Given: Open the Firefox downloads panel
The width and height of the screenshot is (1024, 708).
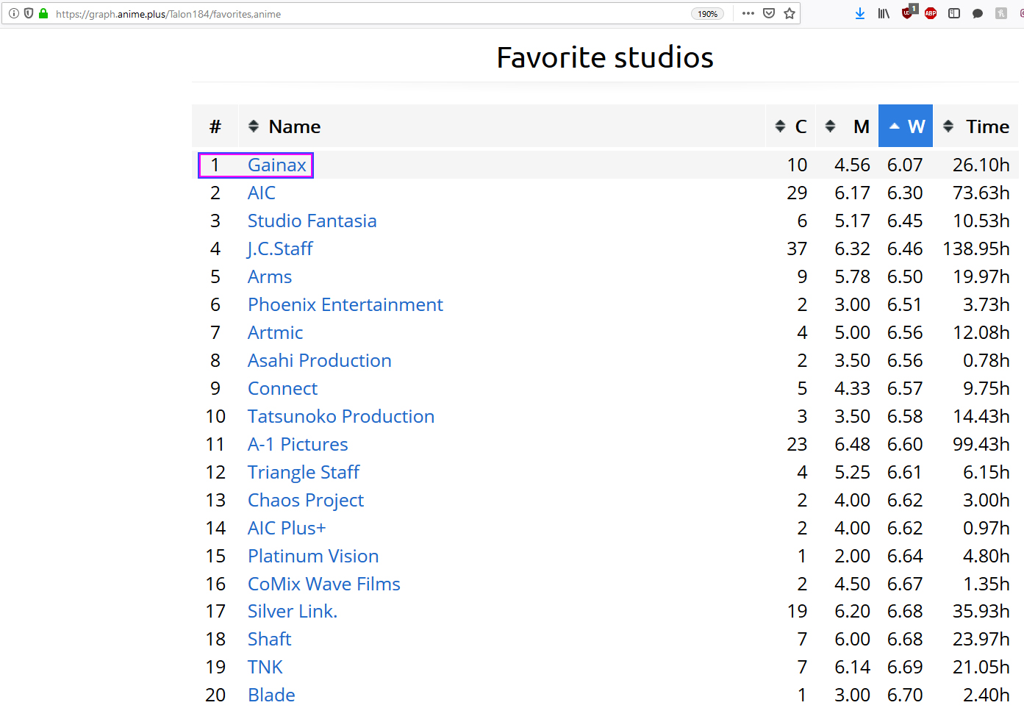Looking at the screenshot, I should click(x=859, y=13).
